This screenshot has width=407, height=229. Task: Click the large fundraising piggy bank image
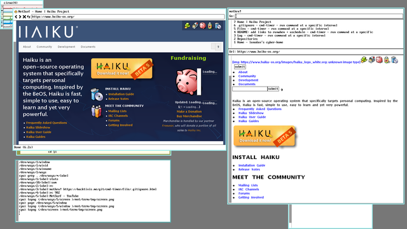click(x=186, y=82)
